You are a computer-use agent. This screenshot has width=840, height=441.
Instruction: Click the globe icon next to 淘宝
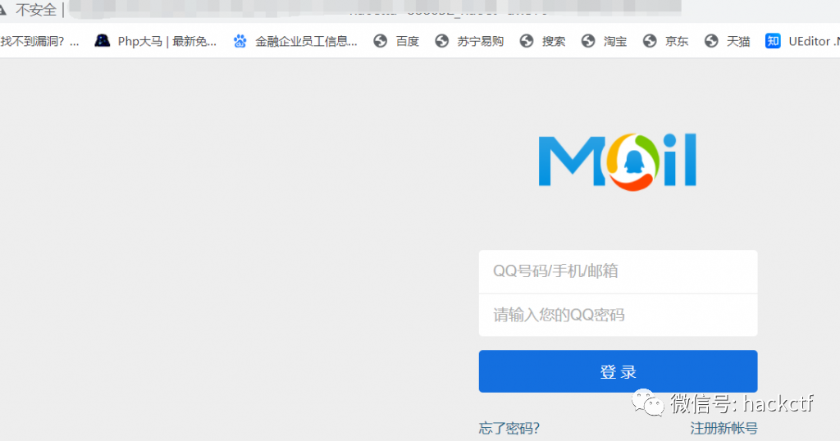[x=588, y=41]
